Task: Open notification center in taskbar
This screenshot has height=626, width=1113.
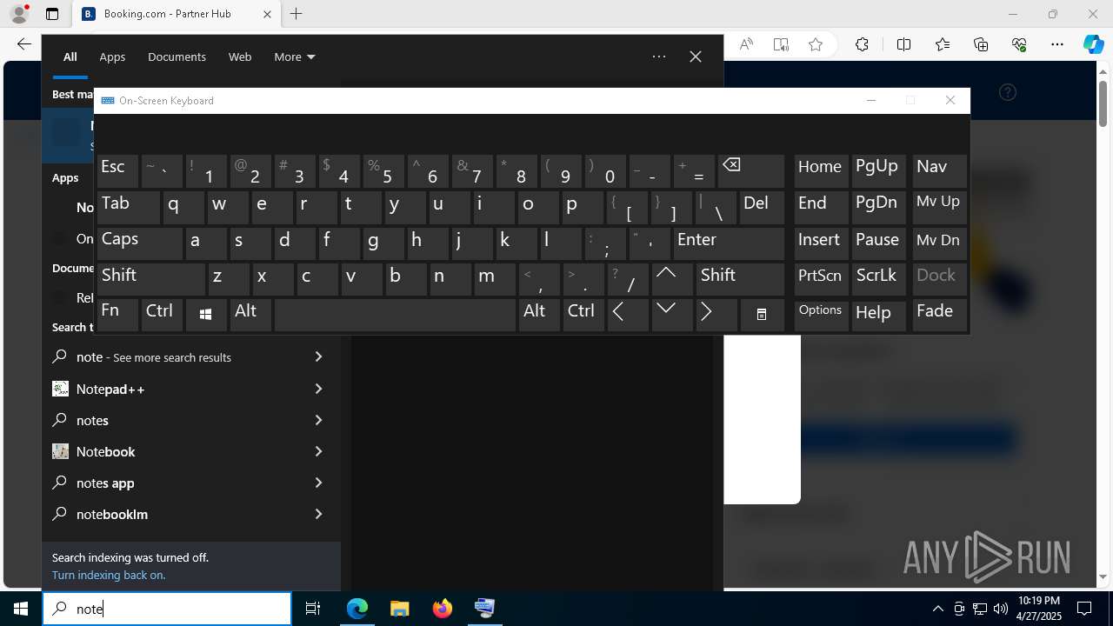Action: tap(1084, 609)
